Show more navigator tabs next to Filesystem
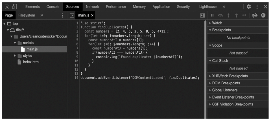Screen dimensions: 271x121 [x=42, y=15]
